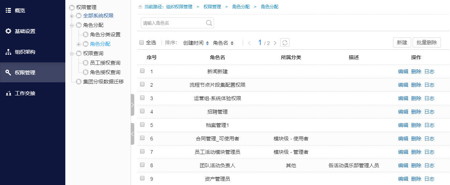450x185 pixels.
Task: Click the 新建 button
Action: pyautogui.click(x=402, y=42)
